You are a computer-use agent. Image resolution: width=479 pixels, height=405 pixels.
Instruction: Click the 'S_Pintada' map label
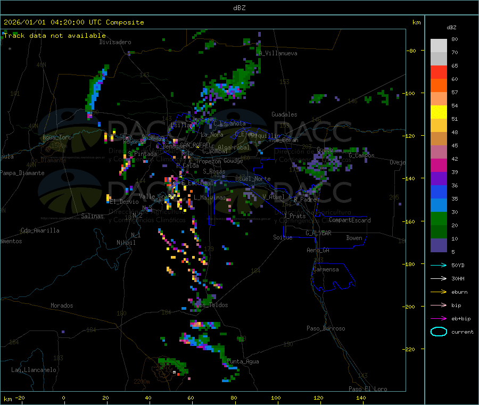pyautogui.click(x=142, y=154)
